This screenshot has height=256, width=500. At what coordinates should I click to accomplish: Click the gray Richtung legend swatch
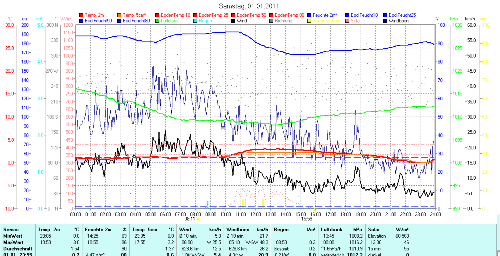coord(271,21)
